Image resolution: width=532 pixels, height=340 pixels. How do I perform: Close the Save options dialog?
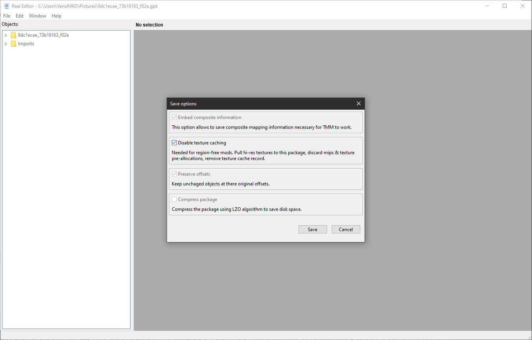(358, 103)
